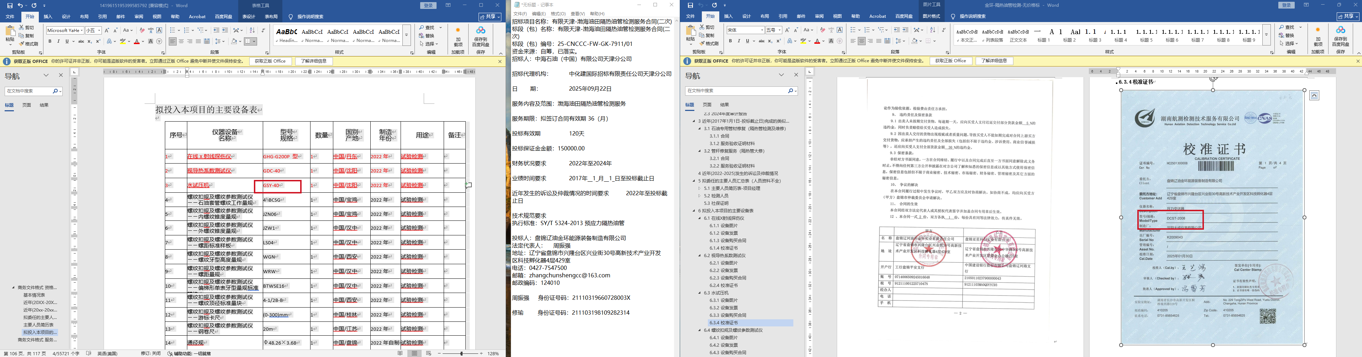Collapse the 6.1 在线X射线探伤仪 tree node
Screen dimensions: 1362x357
[699, 218]
